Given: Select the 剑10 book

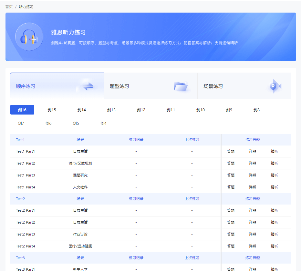Looking at the screenshot, I should pos(201,110).
